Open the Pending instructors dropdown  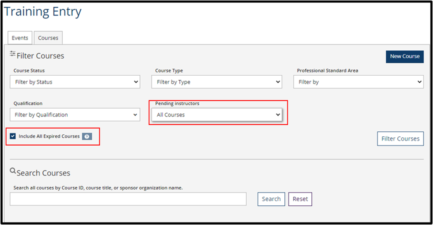click(217, 115)
